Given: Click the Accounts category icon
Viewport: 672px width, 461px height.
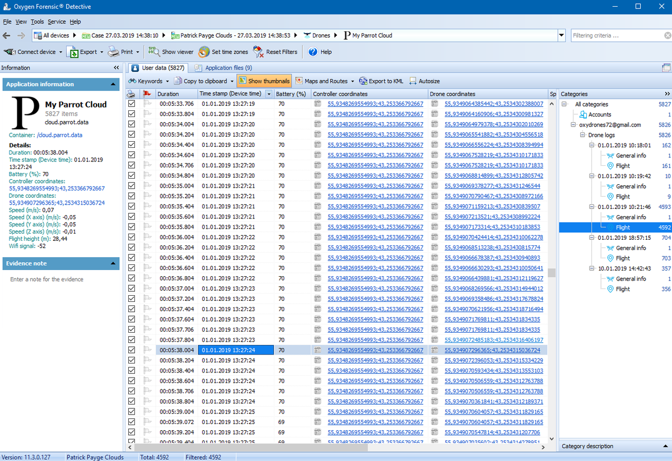Looking at the screenshot, I should [584, 114].
